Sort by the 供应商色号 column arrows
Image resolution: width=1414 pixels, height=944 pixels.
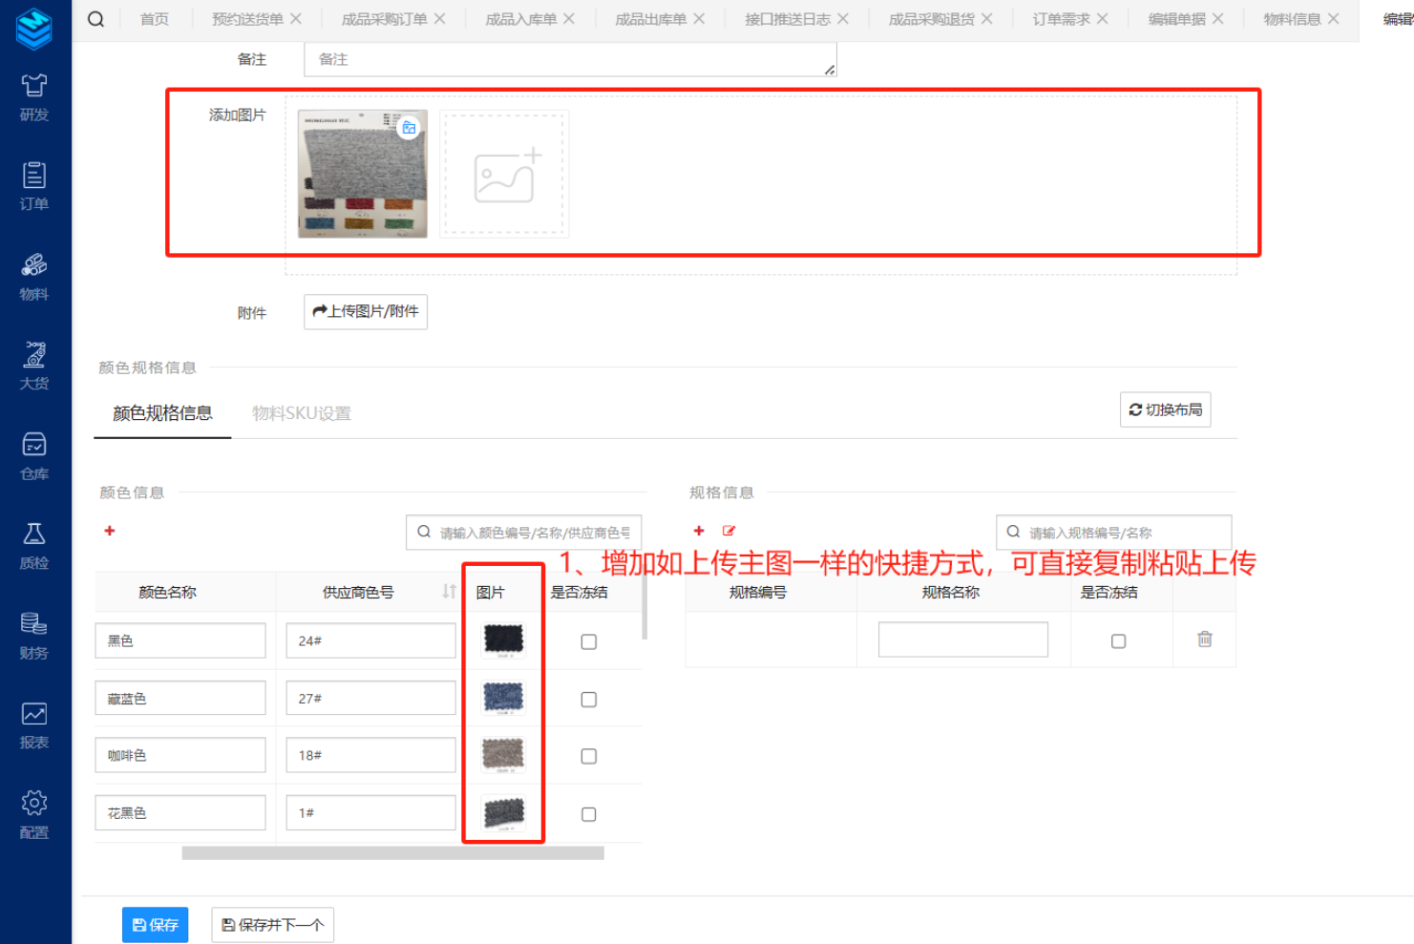[x=449, y=592]
